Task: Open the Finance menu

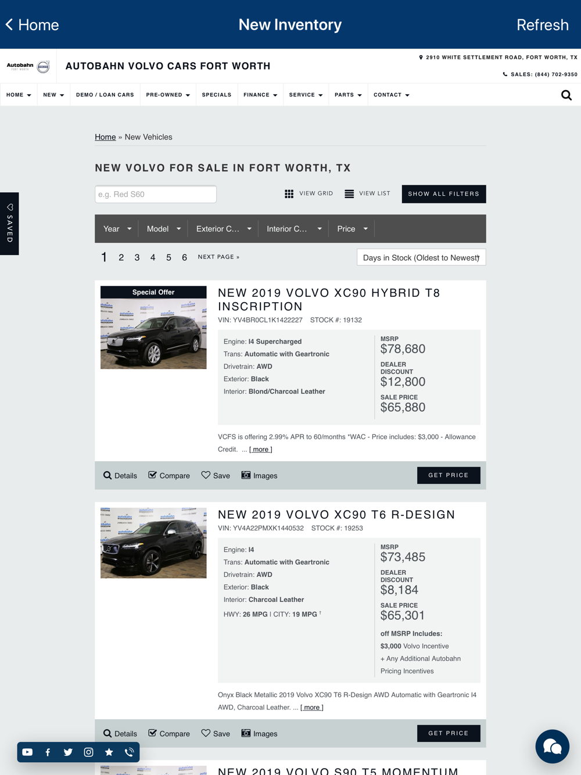Action: [260, 95]
